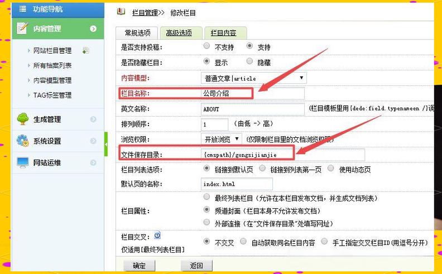
Task: Expand the 内容管理 section arrow
Action: pos(93,29)
